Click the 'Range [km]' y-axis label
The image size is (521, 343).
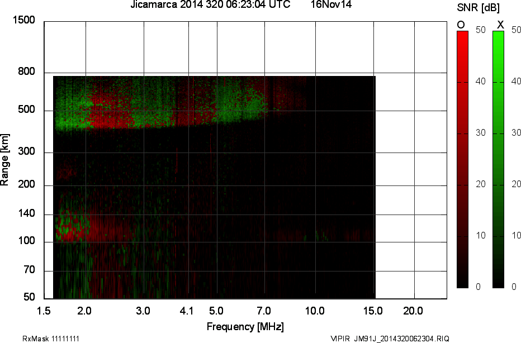(4, 160)
